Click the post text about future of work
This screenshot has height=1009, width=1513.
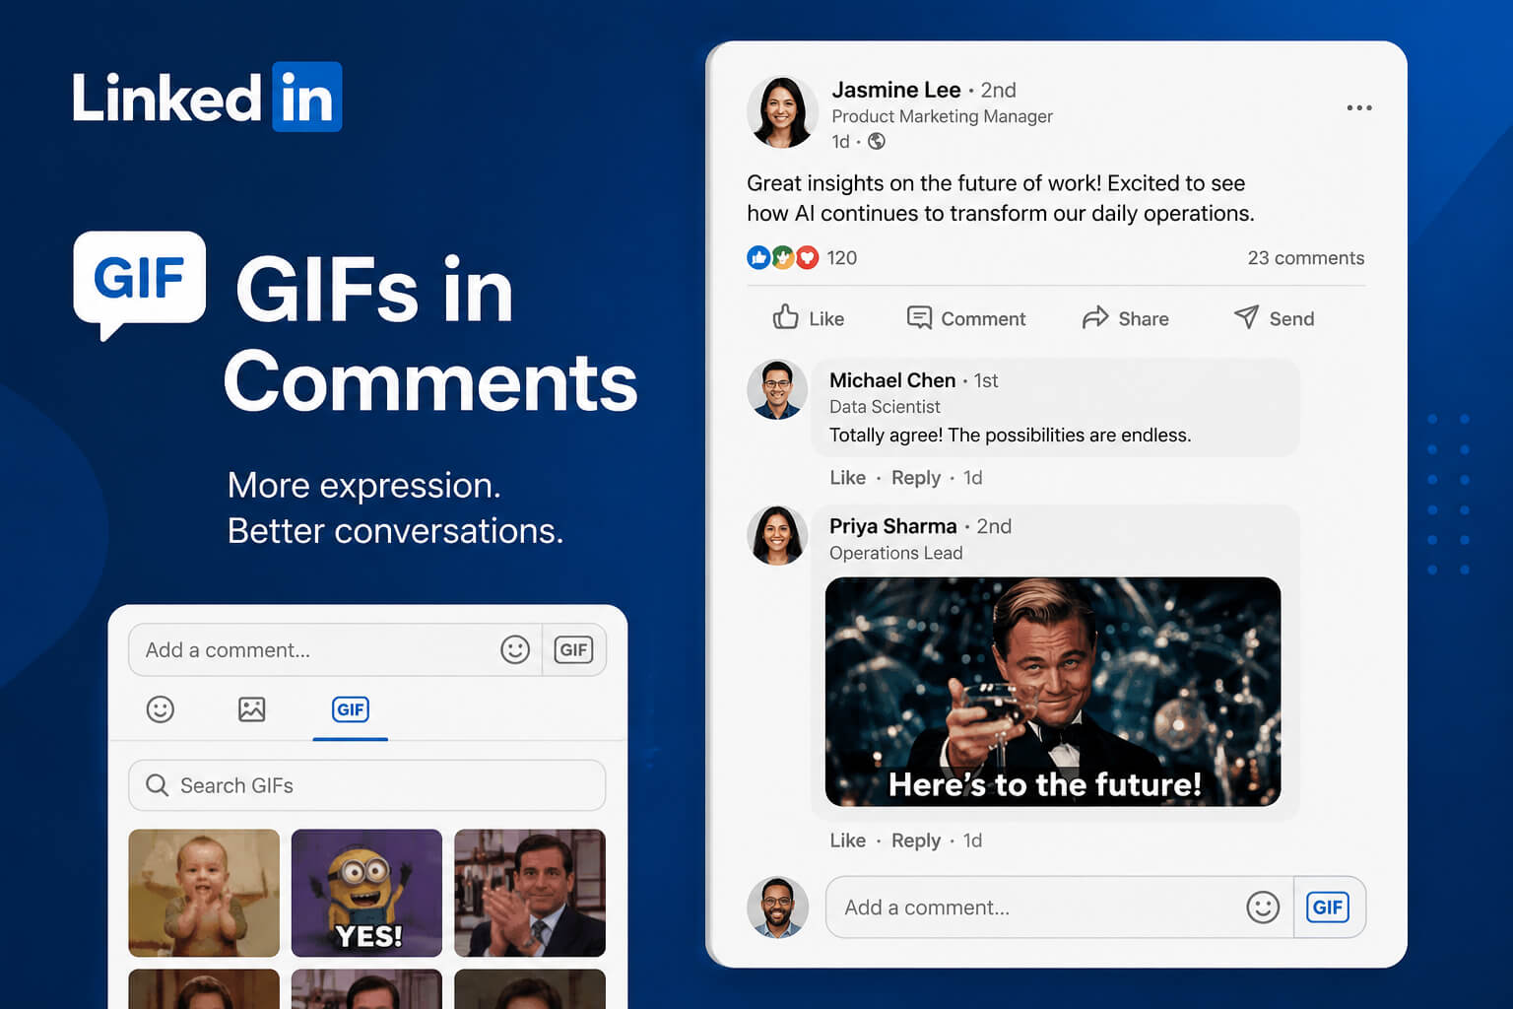pyautogui.click(x=1000, y=198)
